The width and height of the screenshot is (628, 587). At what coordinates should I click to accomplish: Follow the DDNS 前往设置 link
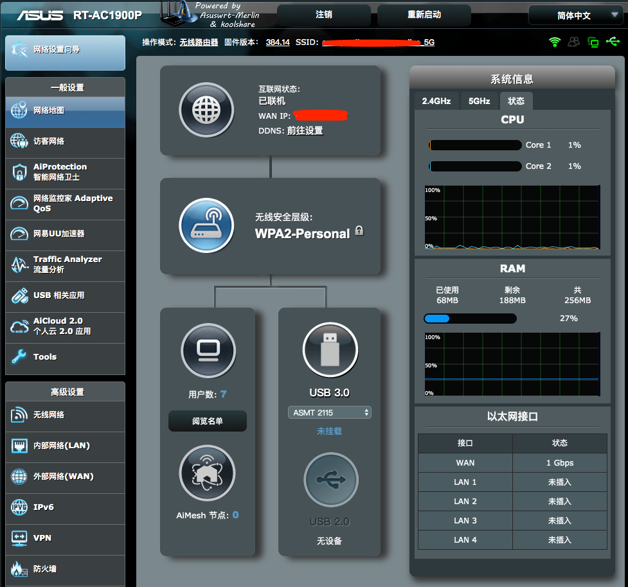point(305,130)
